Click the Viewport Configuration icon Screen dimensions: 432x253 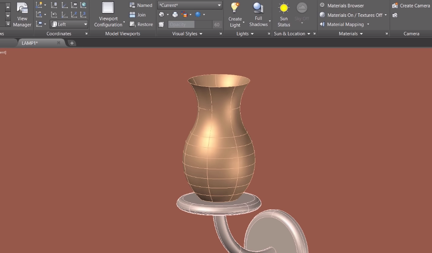[108, 8]
